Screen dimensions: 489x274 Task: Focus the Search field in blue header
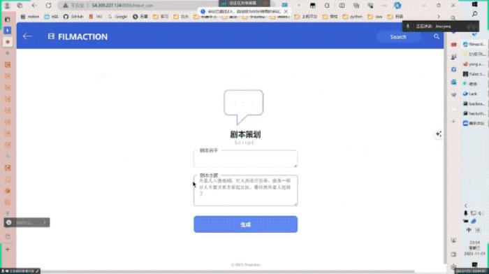(398, 37)
